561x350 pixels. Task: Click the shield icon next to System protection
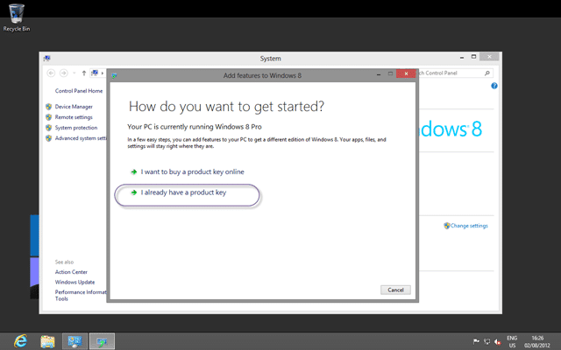coord(49,128)
